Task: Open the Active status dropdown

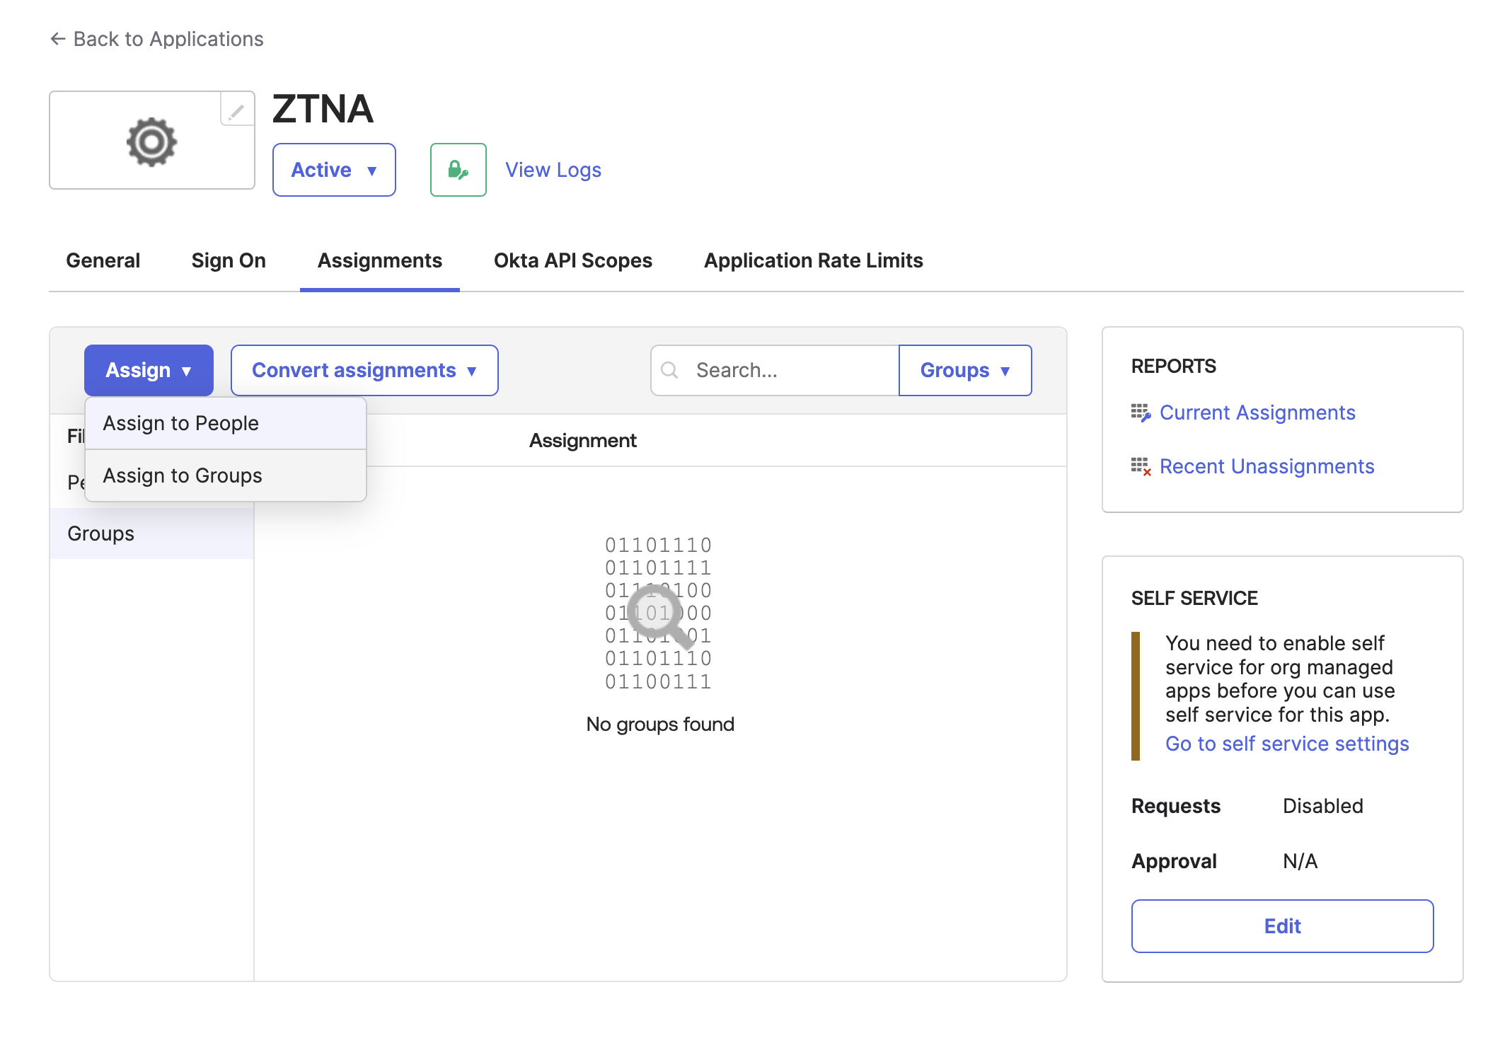Action: click(334, 170)
